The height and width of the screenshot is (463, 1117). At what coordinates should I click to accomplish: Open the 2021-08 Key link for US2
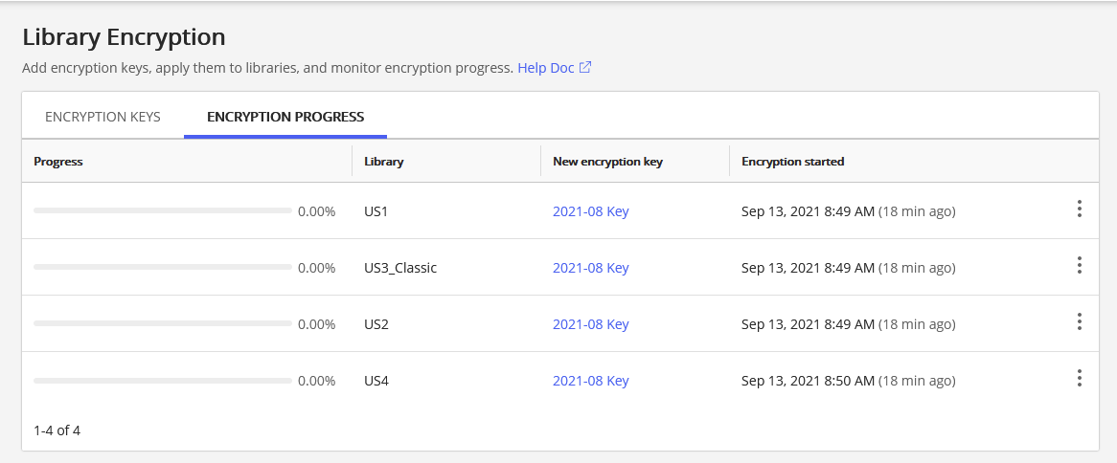coord(590,324)
